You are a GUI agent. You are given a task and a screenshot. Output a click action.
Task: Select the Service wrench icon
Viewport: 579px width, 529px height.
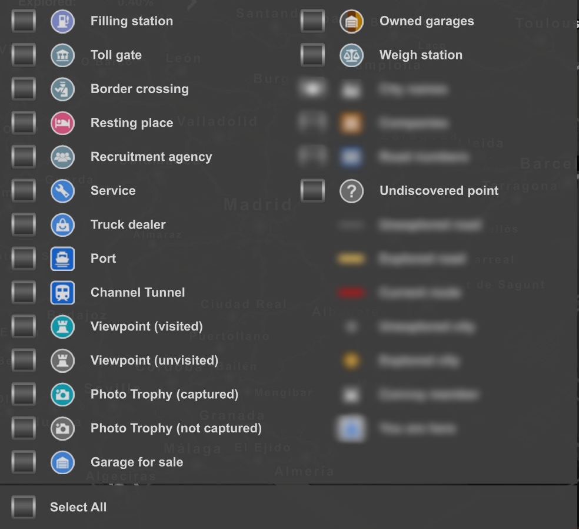63,190
